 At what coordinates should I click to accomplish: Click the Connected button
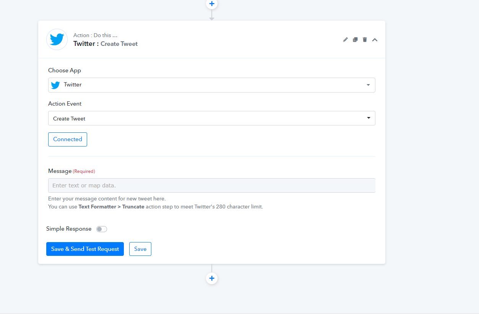tap(68, 139)
